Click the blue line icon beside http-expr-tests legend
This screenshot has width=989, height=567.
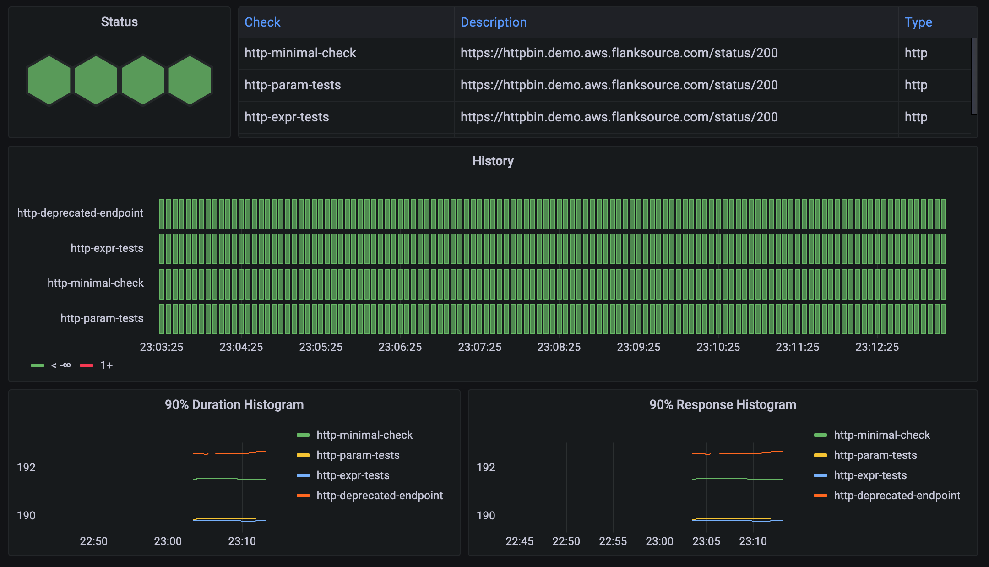coord(303,475)
